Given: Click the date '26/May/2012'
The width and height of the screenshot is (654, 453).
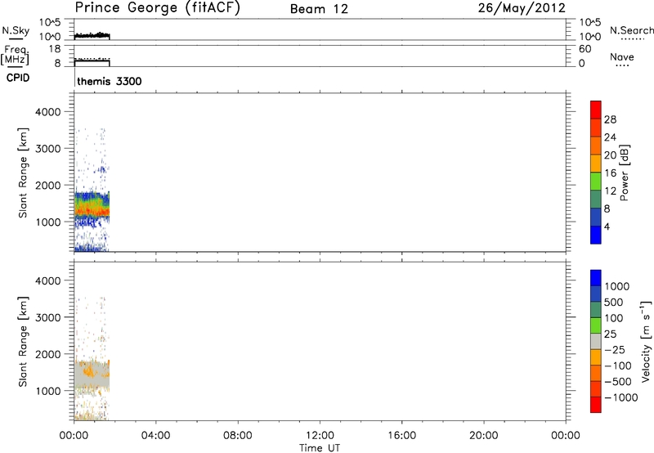Looking at the screenshot, I should pyautogui.click(x=522, y=8).
